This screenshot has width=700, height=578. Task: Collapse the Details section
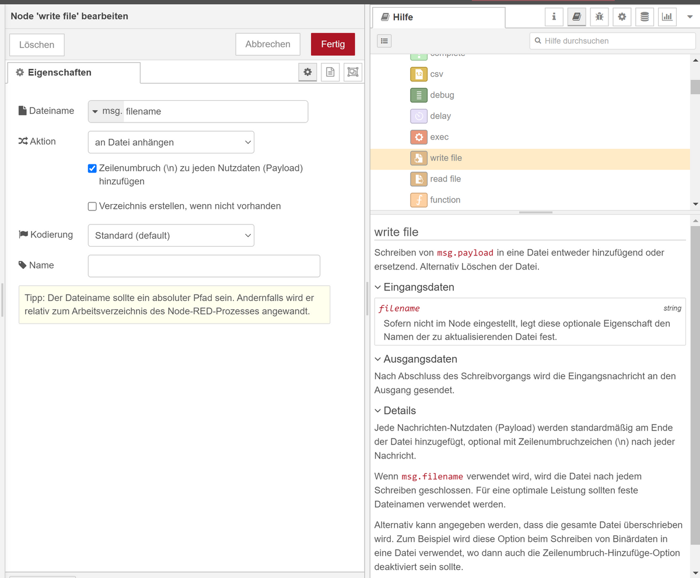[378, 411]
